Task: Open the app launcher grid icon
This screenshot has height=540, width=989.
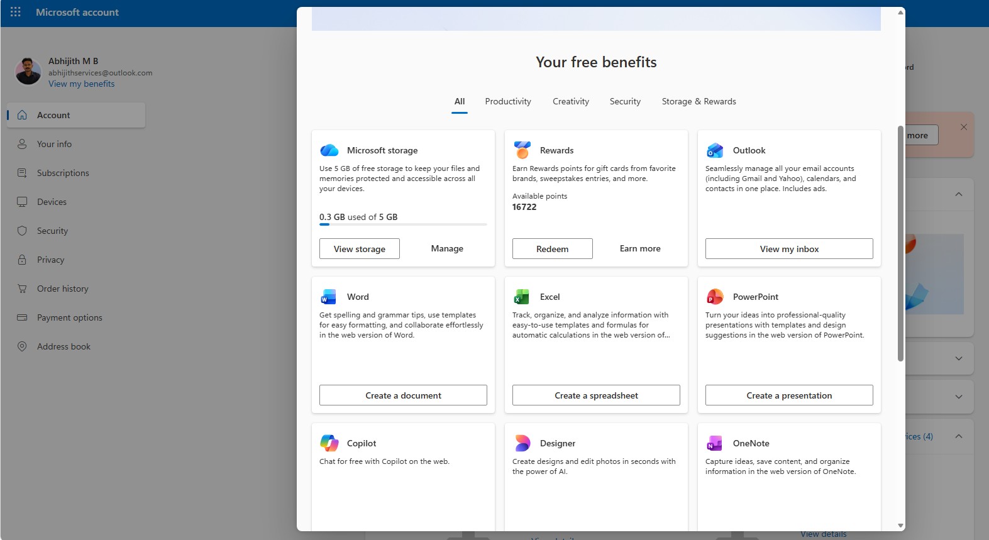Action: pos(16,12)
